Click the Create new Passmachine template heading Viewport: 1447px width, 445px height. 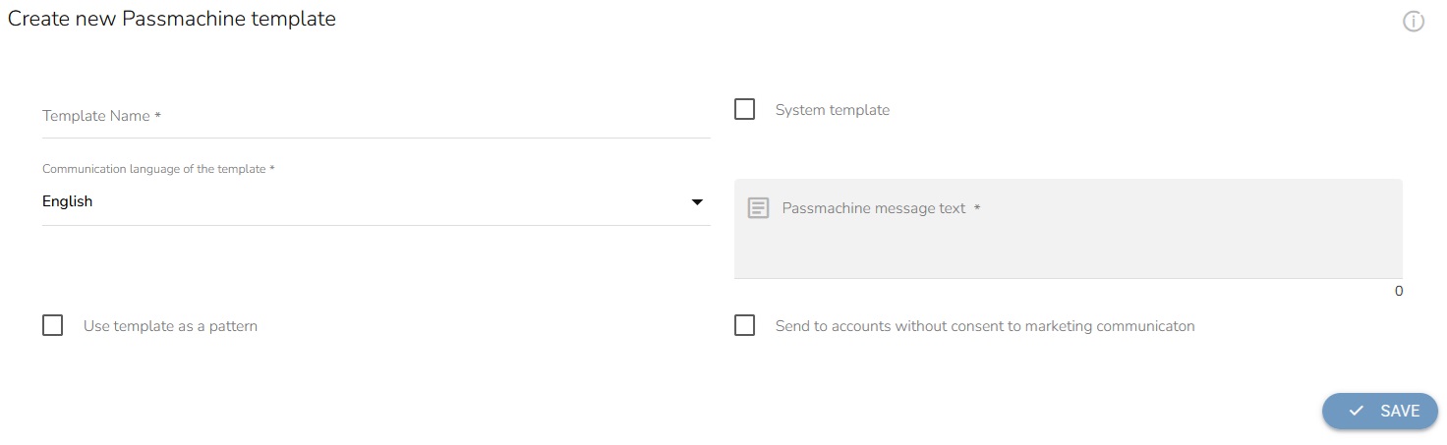172,19
